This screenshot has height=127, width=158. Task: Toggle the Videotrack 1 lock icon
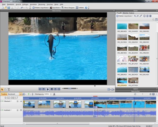pos(17,101)
